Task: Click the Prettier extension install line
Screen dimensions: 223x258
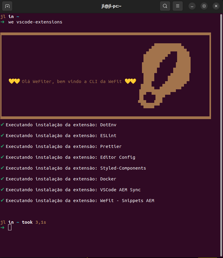Action: (61, 146)
